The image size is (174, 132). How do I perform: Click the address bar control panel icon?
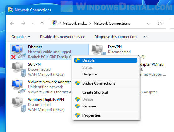(54, 23)
